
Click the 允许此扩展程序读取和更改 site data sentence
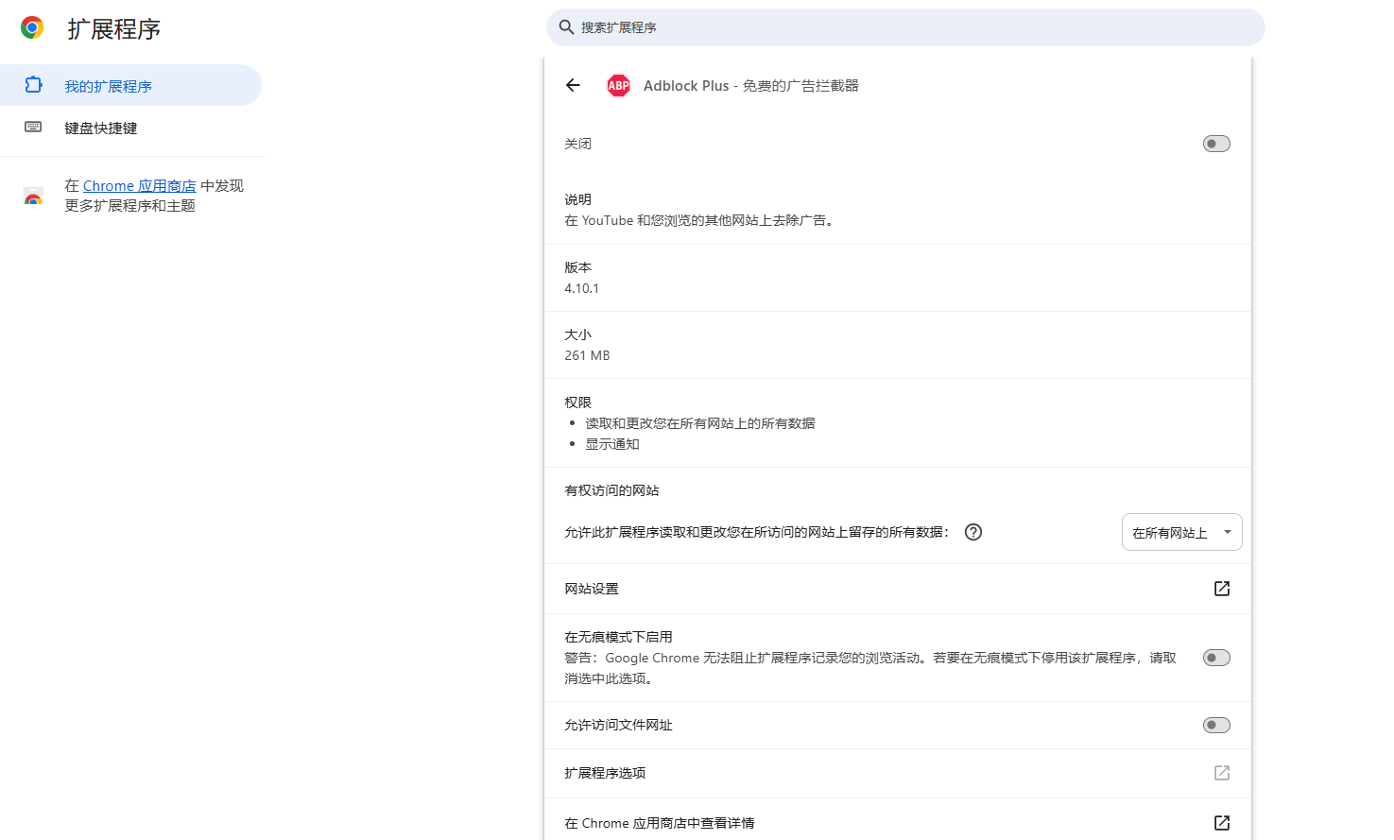tap(756, 532)
